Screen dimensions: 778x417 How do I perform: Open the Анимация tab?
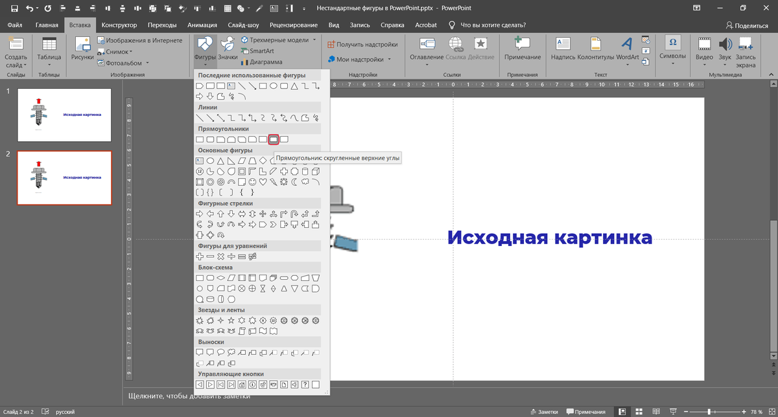pyautogui.click(x=202, y=25)
